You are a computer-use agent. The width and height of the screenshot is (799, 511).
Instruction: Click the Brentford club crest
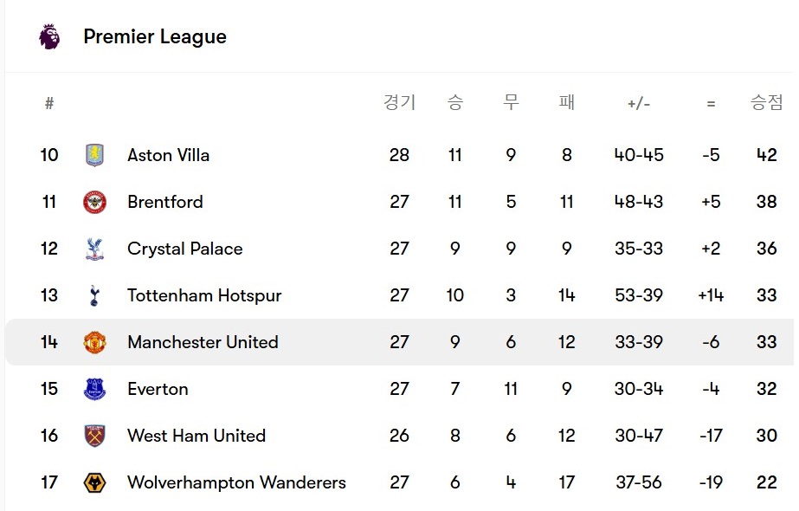[x=94, y=202]
